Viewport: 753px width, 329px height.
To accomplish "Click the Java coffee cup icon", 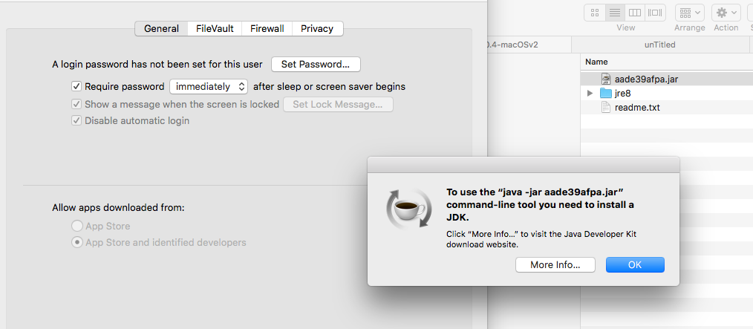I will [409, 209].
